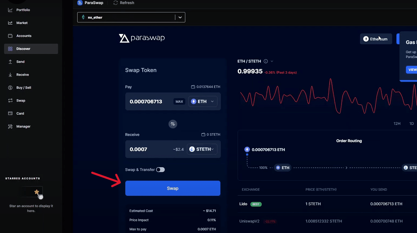This screenshot has width=417, height=233.
Task: Refresh the ParaSwap app
Action: 124,3
